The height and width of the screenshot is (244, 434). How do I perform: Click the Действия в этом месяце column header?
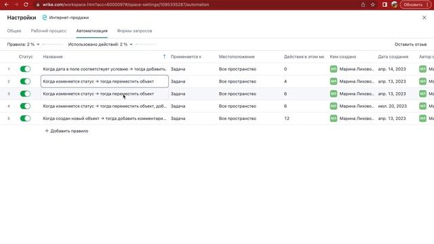[x=304, y=56]
